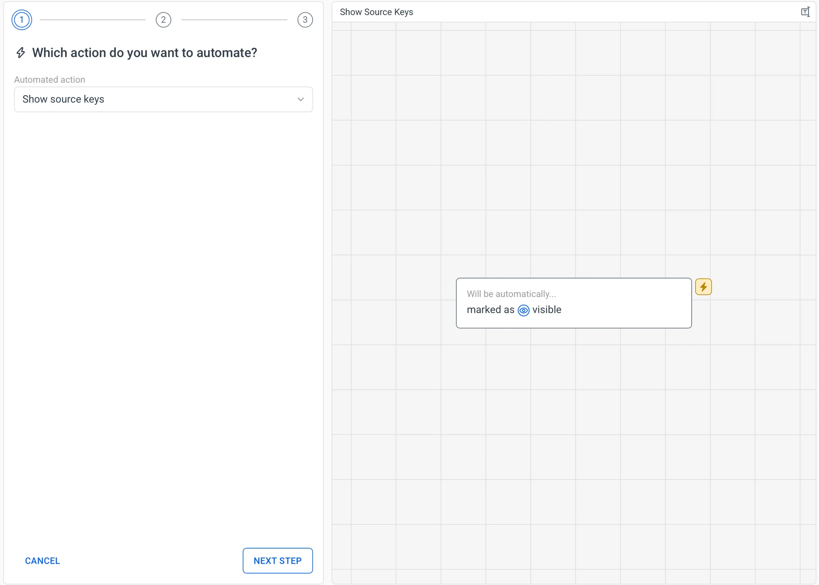The width and height of the screenshot is (819, 585).
Task: Click the CANCEL link
Action: coord(43,561)
